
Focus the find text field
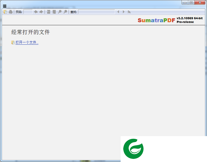pos(96,12)
